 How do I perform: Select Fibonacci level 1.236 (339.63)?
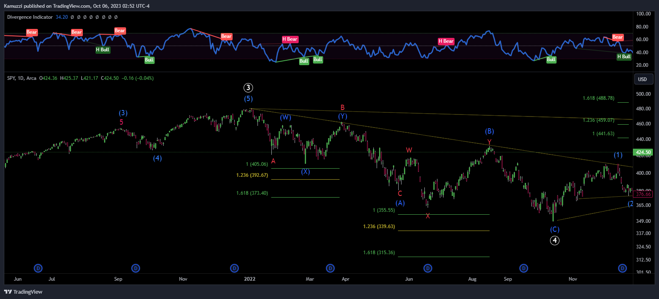click(x=379, y=226)
